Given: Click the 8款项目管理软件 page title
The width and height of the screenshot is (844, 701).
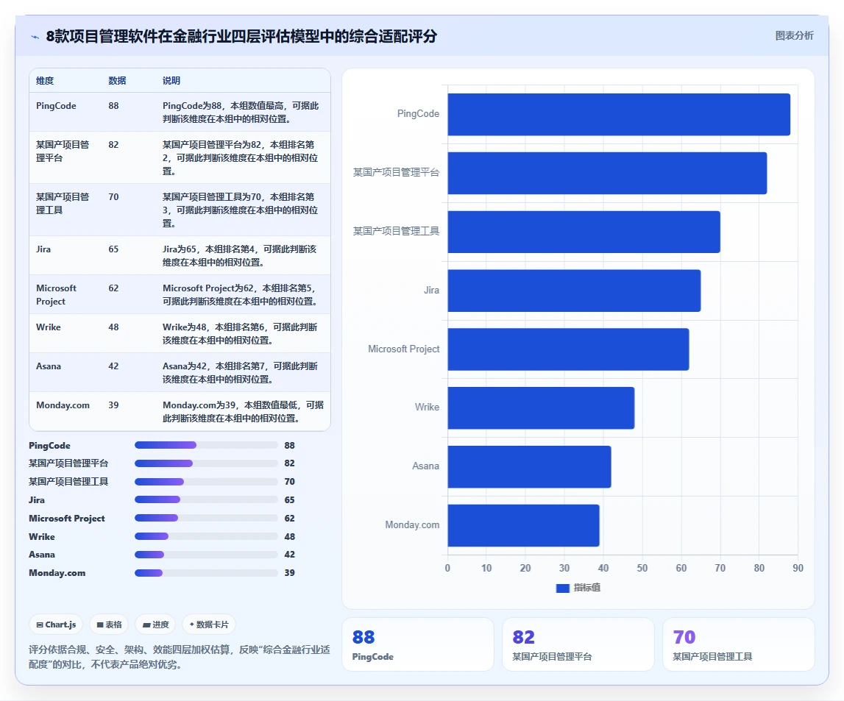Looking at the screenshot, I should (x=241, y=37).
